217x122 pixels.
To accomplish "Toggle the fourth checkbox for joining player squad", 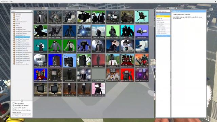I will pos(14,110).
